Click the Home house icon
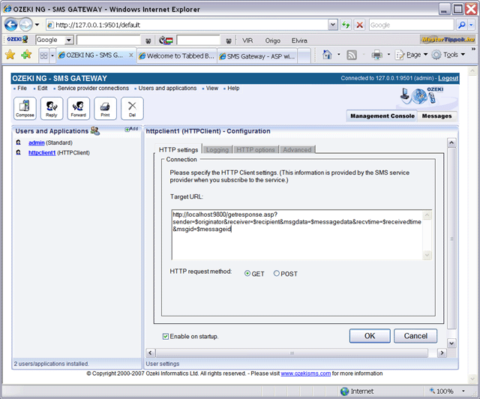The image size is (480, 399). pos(327,55)
